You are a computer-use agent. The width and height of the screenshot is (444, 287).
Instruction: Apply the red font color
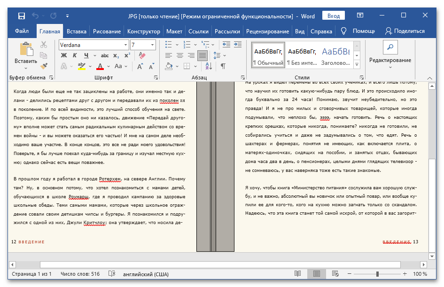click(100, 66)
